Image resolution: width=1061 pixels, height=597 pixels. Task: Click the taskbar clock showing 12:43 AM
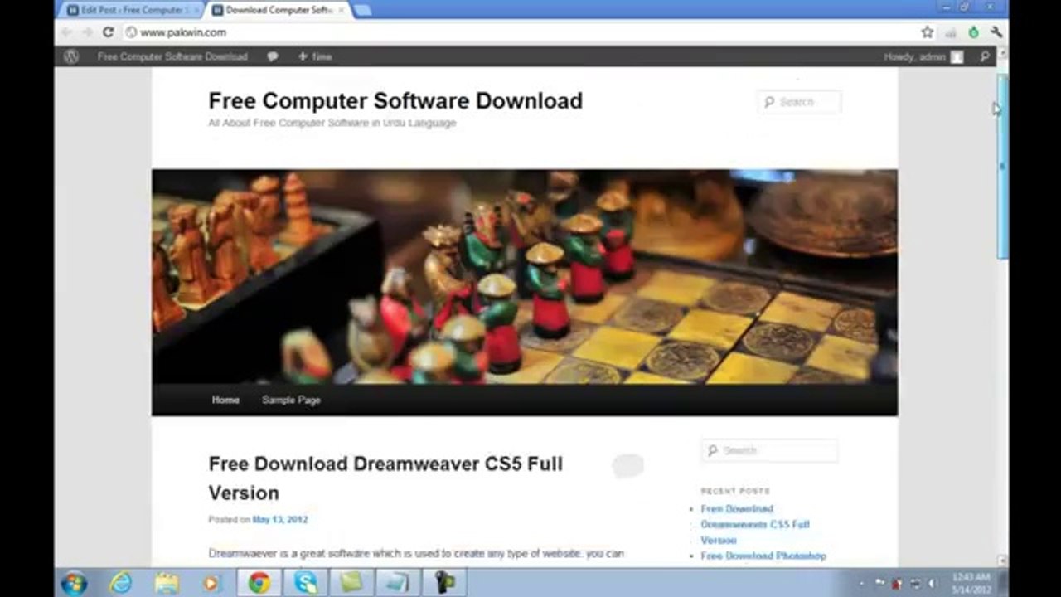[971, 583]
